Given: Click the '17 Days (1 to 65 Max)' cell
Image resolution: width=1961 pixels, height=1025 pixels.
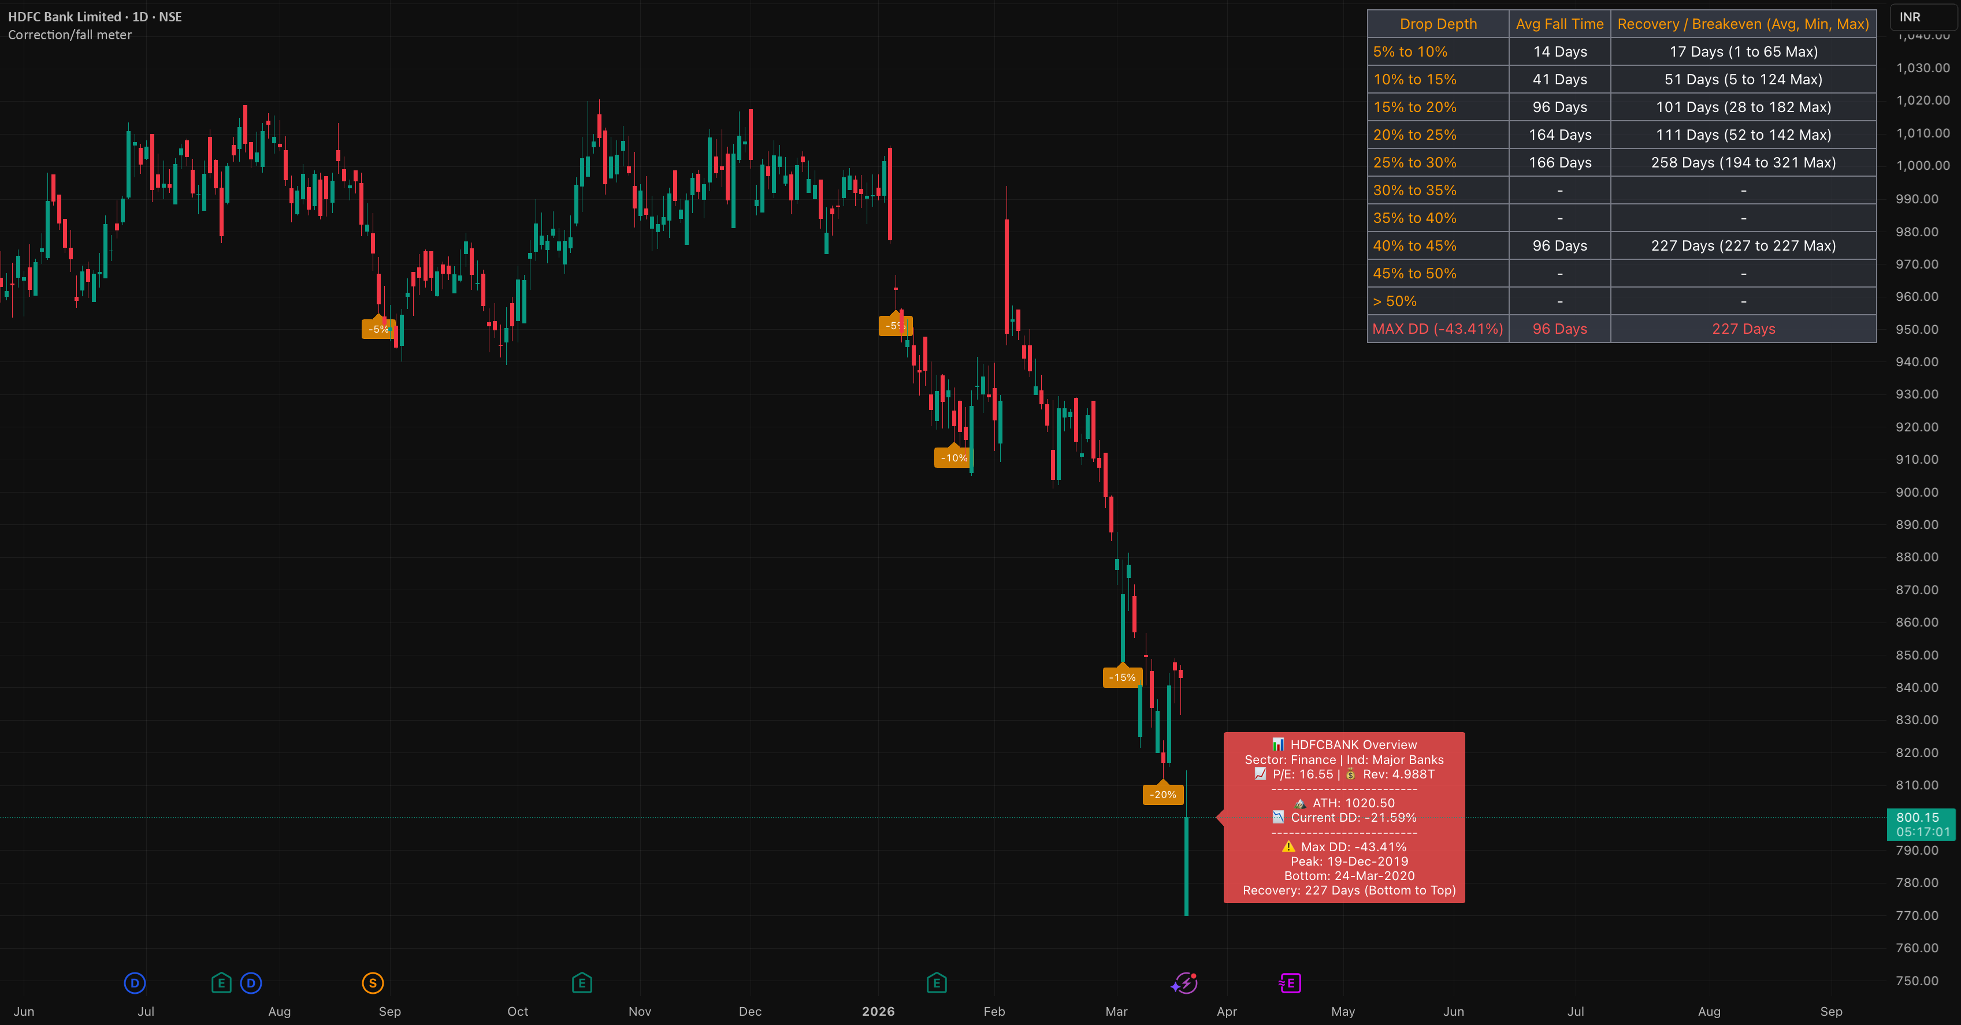Looking at the screenshot, I should click(x=1743, y=52).
